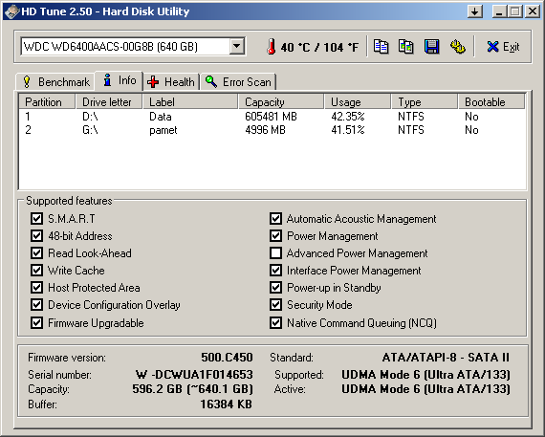This screenshot has height=437, width=545.
Task: Open the options gear icon
Action: click(x=458, y=47)
